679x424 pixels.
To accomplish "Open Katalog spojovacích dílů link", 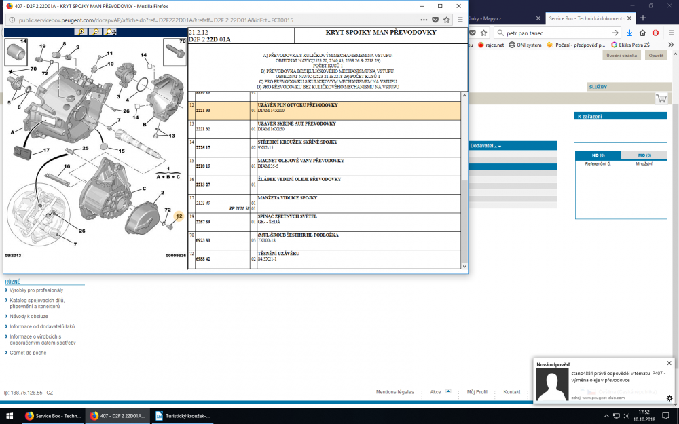I will (x=37, y=303).
